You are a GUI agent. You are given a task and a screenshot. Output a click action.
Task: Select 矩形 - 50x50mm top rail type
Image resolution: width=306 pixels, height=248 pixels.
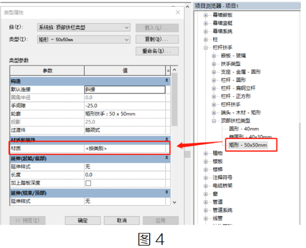click(x=248, y=145)
